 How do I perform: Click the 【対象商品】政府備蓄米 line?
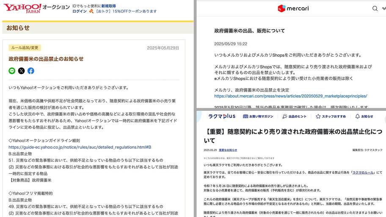pyautogui.click(x=30, y=180)
